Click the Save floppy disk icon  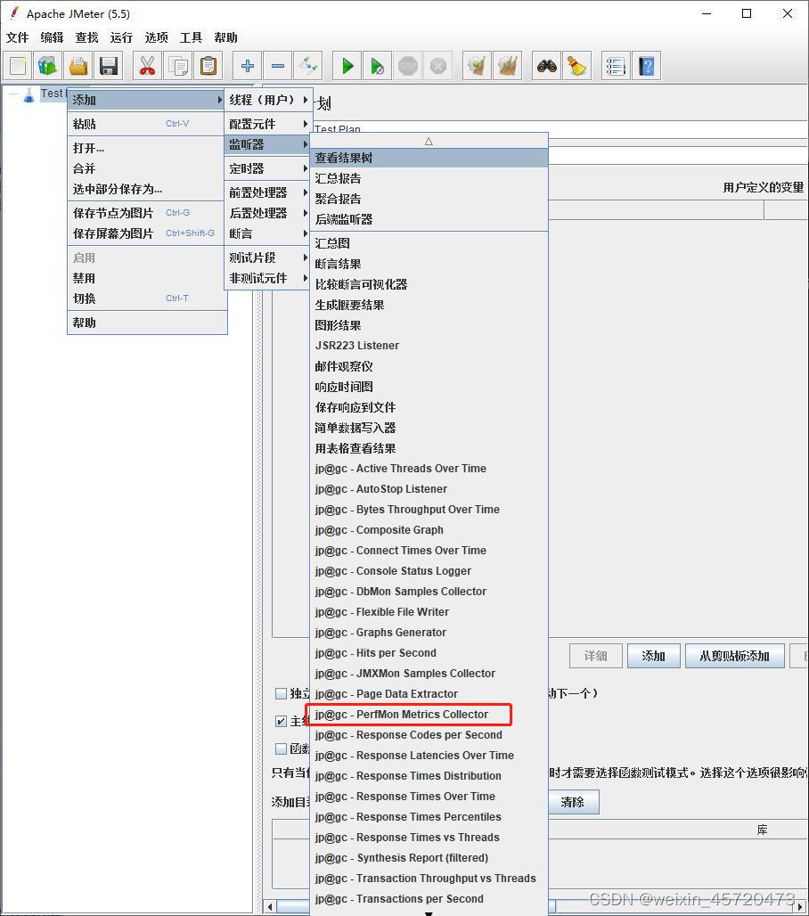[109, 65]
